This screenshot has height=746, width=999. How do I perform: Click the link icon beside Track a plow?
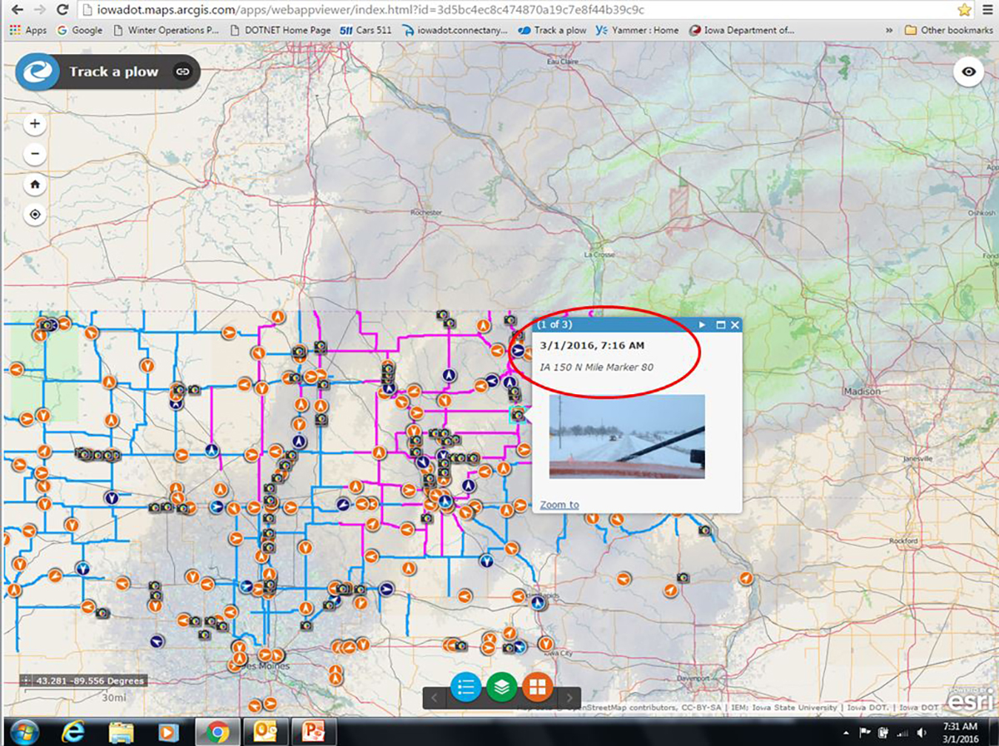(182, 72)
